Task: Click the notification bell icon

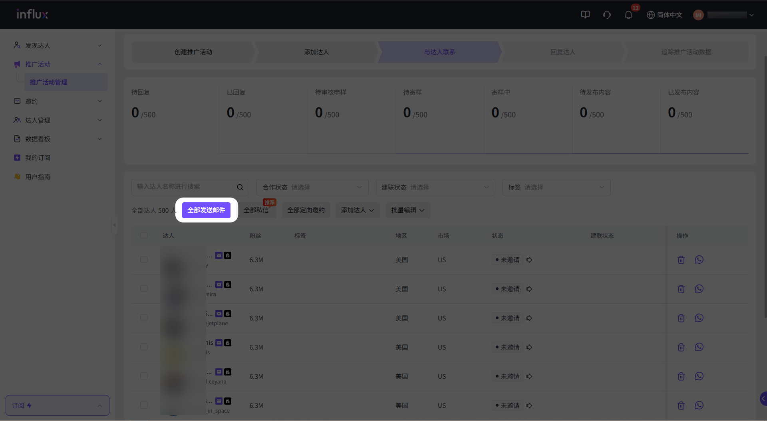Action: coord(628,15)
